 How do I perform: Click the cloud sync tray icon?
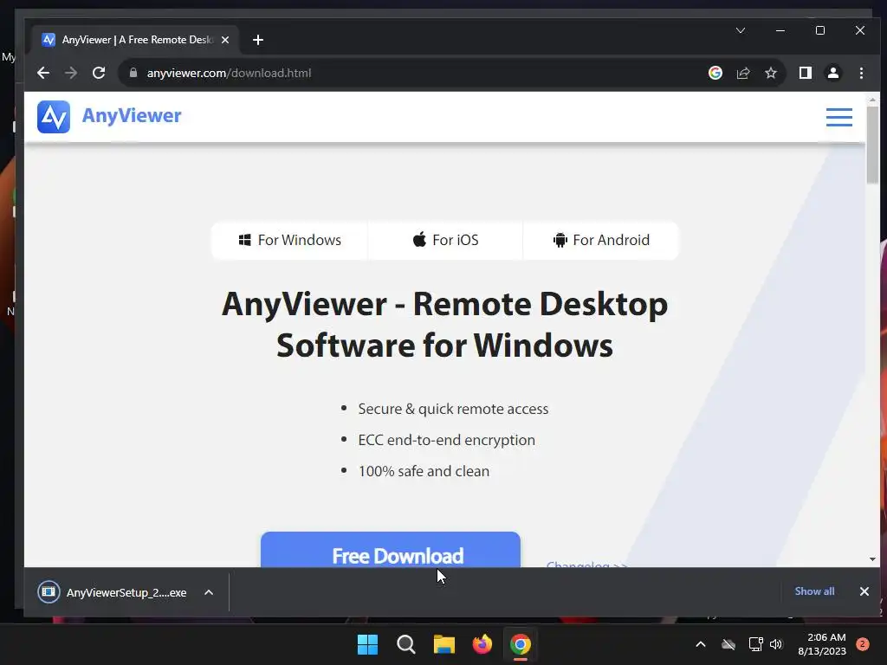pos(728,644)
